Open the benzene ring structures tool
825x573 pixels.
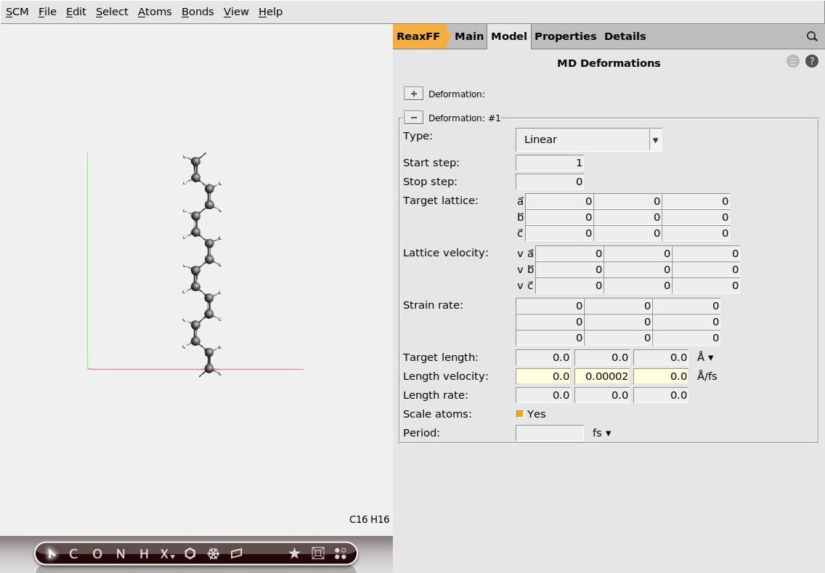pos(190,554)
